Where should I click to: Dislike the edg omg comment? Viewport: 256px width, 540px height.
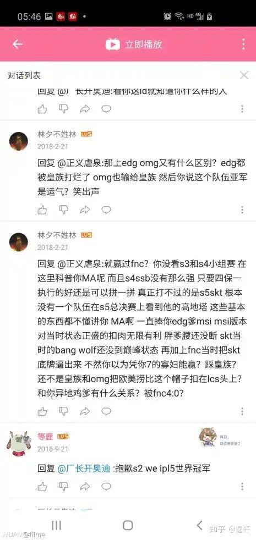point(63,210)
